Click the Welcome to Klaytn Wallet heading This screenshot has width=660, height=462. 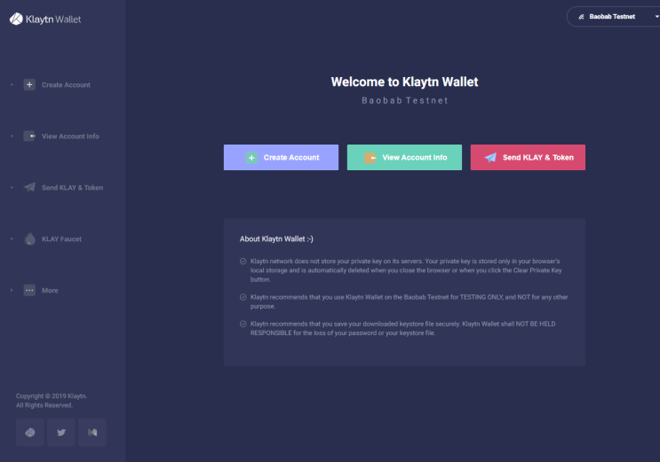tap(404, 82)
